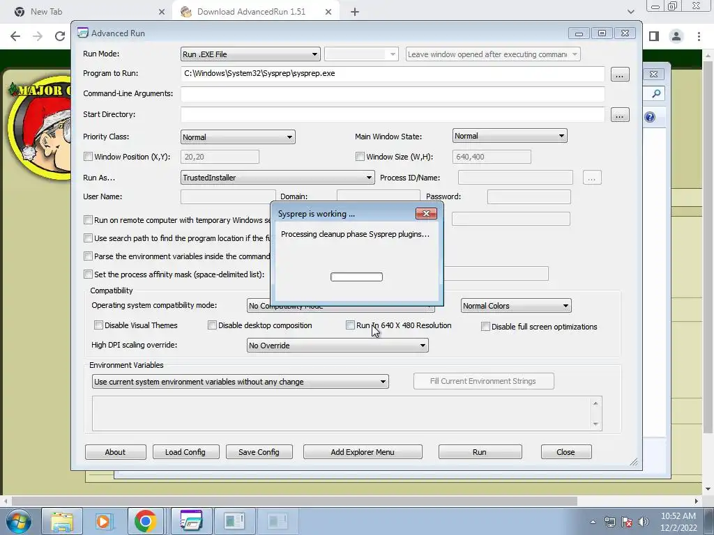Click browser vertical scrollbar
The width and height of the screenshot is (714, 535).
pyautogui.click(x=708, y=246)
